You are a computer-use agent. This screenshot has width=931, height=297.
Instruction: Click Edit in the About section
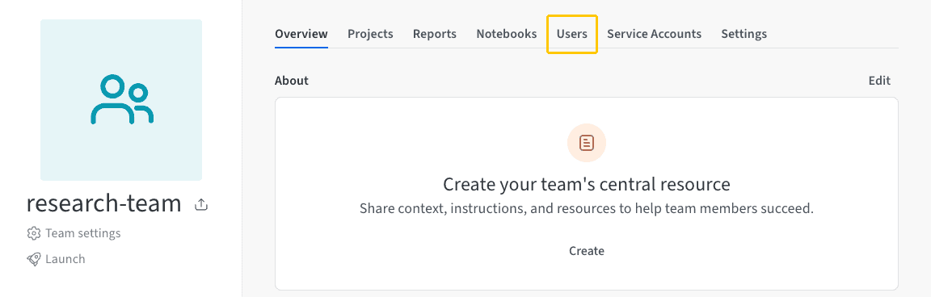click(879, 81)
